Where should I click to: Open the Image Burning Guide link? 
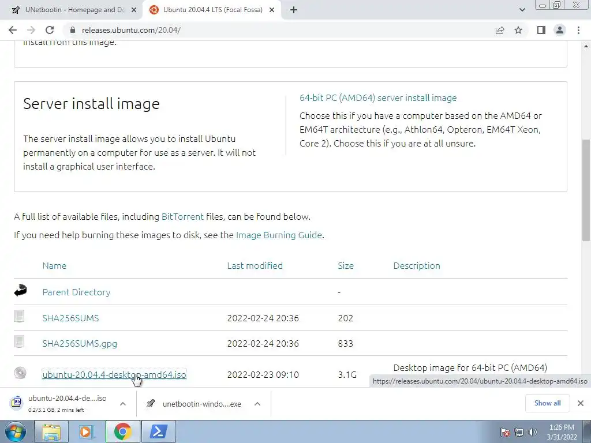pyautogui.click(x=279, y=235)
